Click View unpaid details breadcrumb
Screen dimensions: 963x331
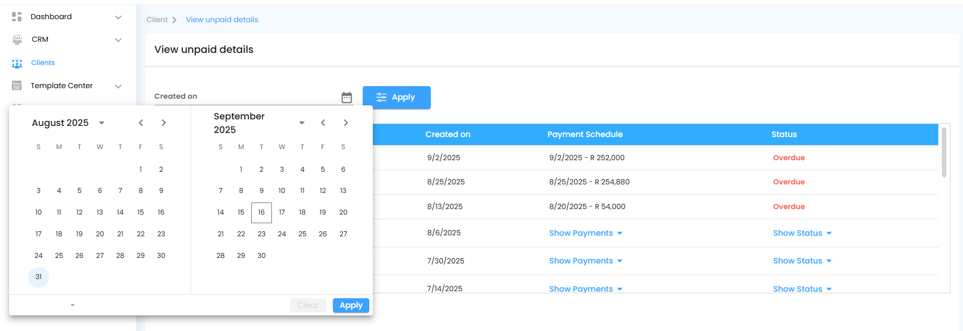[222, 20]
